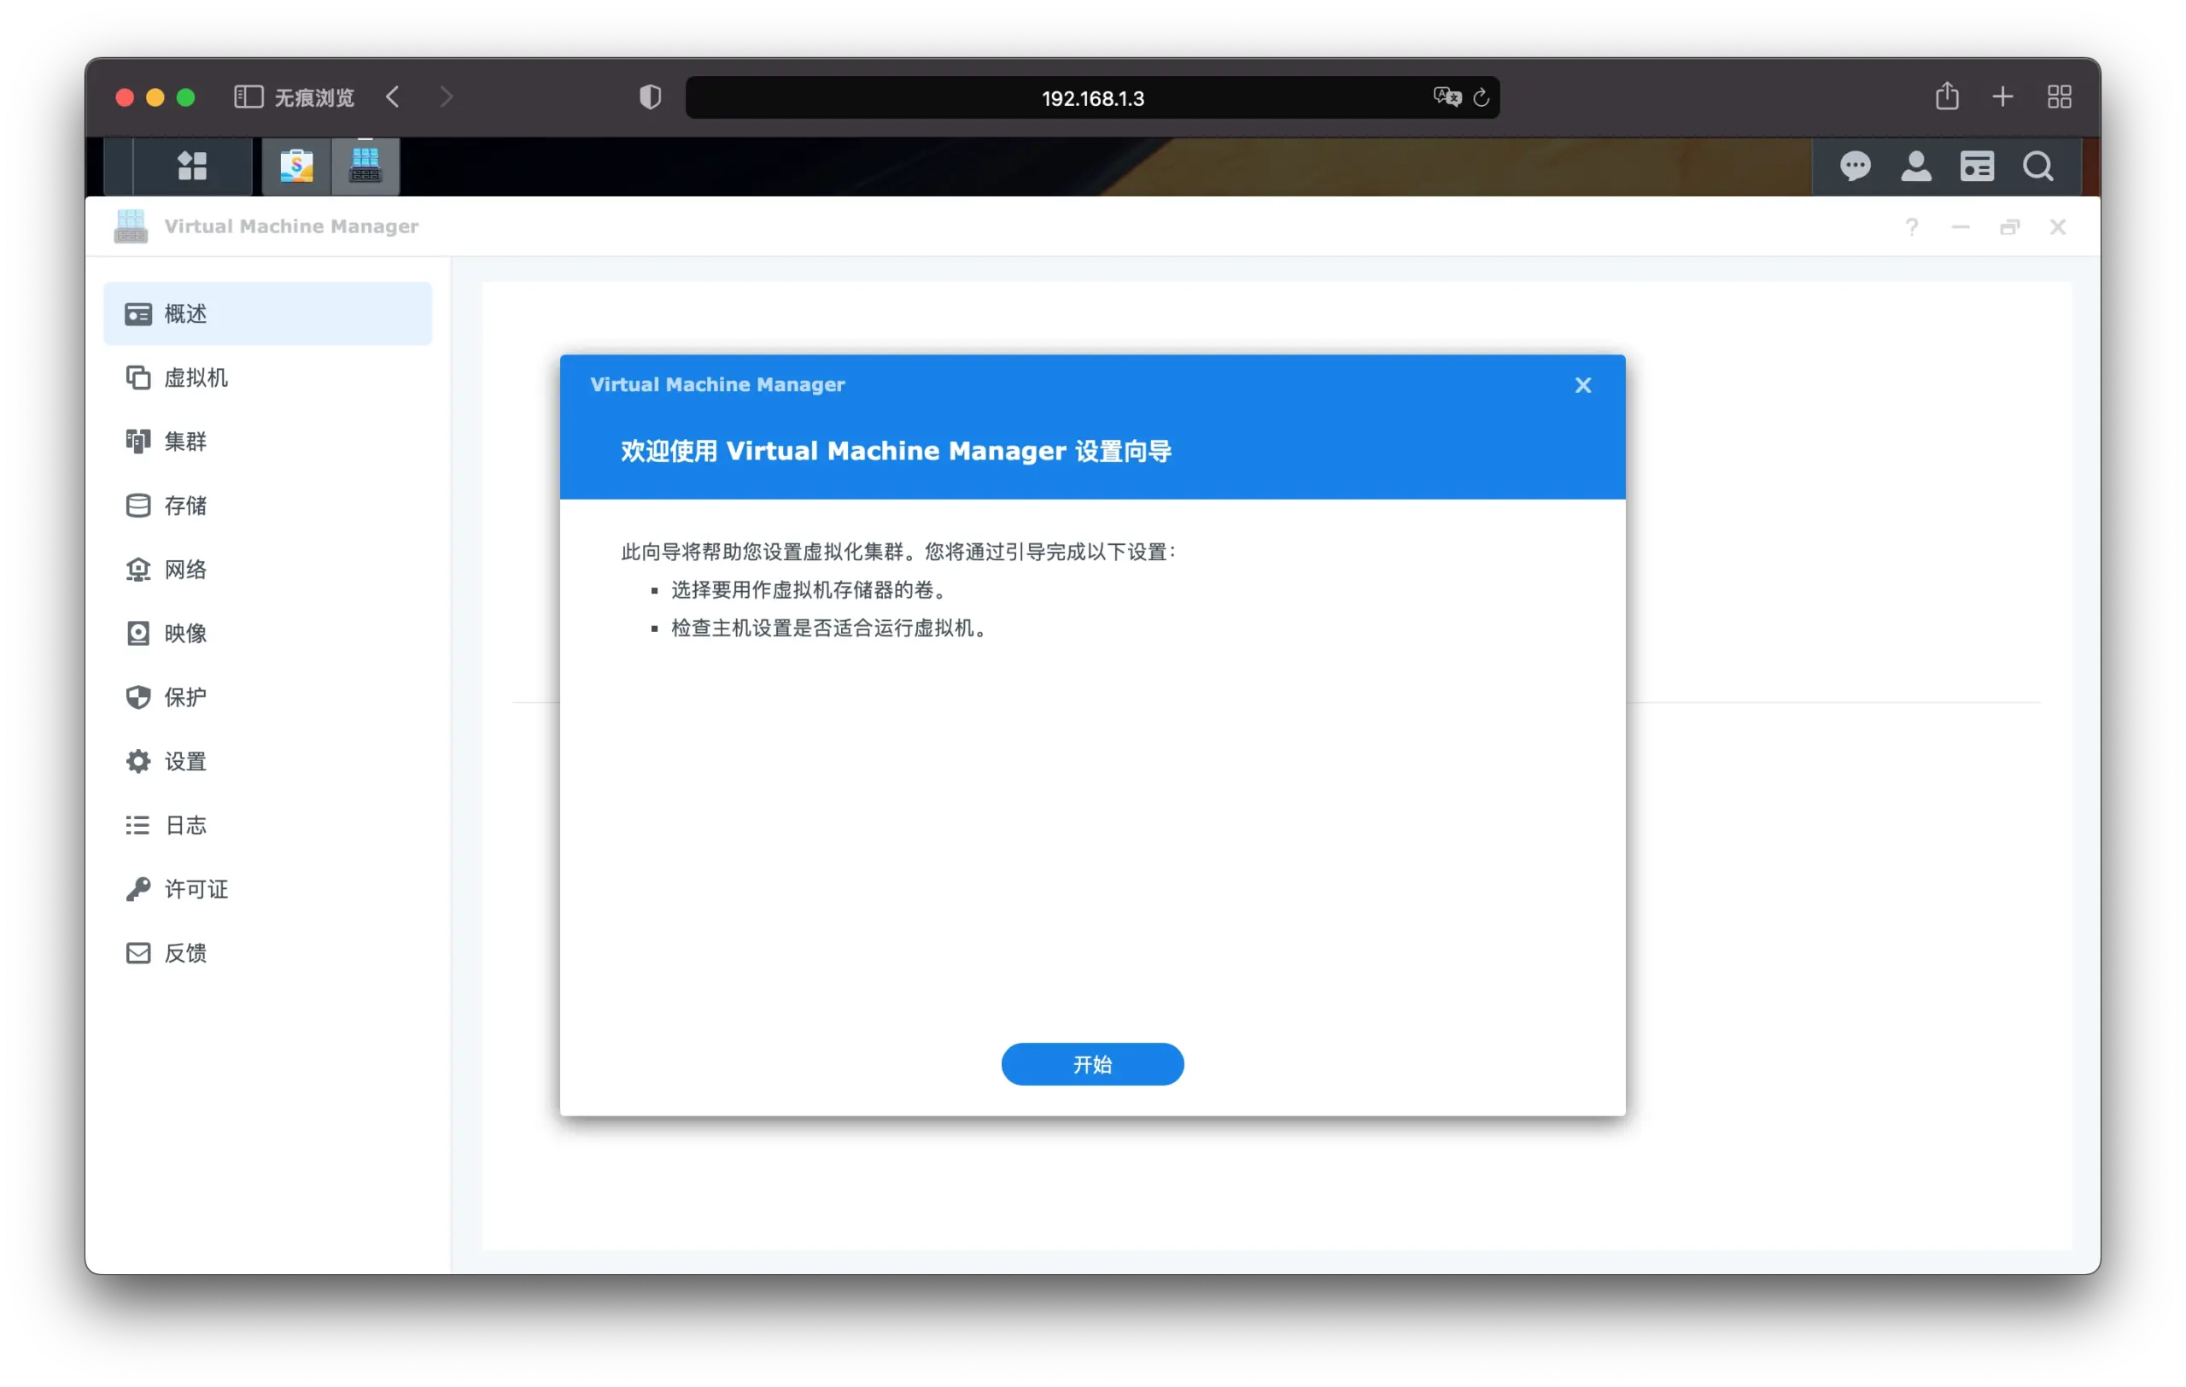Open the 虚拟机 menu item
Screen dimensions: 2186x1387
268,377
